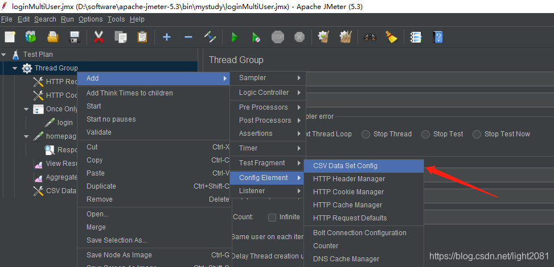Screen dimensions: 554x267
Task: Open the Search menu
Action: (45, 19)
